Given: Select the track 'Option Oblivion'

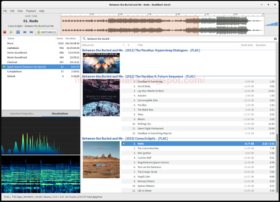Looking at the screenshot, I should tap(198, 186).
